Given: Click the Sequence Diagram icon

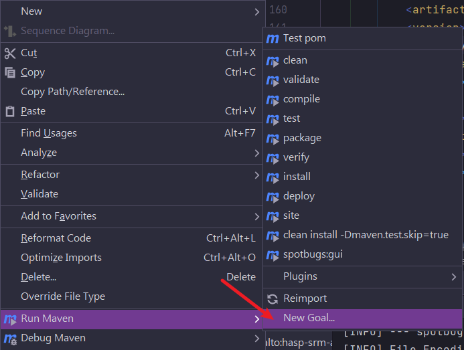Looking at the screenshot, I should [x=10, y=31].
